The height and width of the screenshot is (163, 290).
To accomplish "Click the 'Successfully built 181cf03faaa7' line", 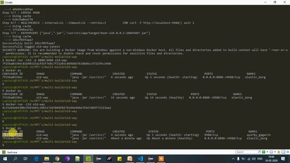I will point(29,43).
